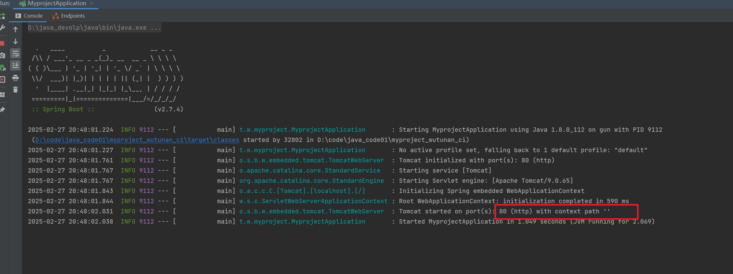Pin the run tab with the pin icon
733x274 pixels.
coord(2,109)
